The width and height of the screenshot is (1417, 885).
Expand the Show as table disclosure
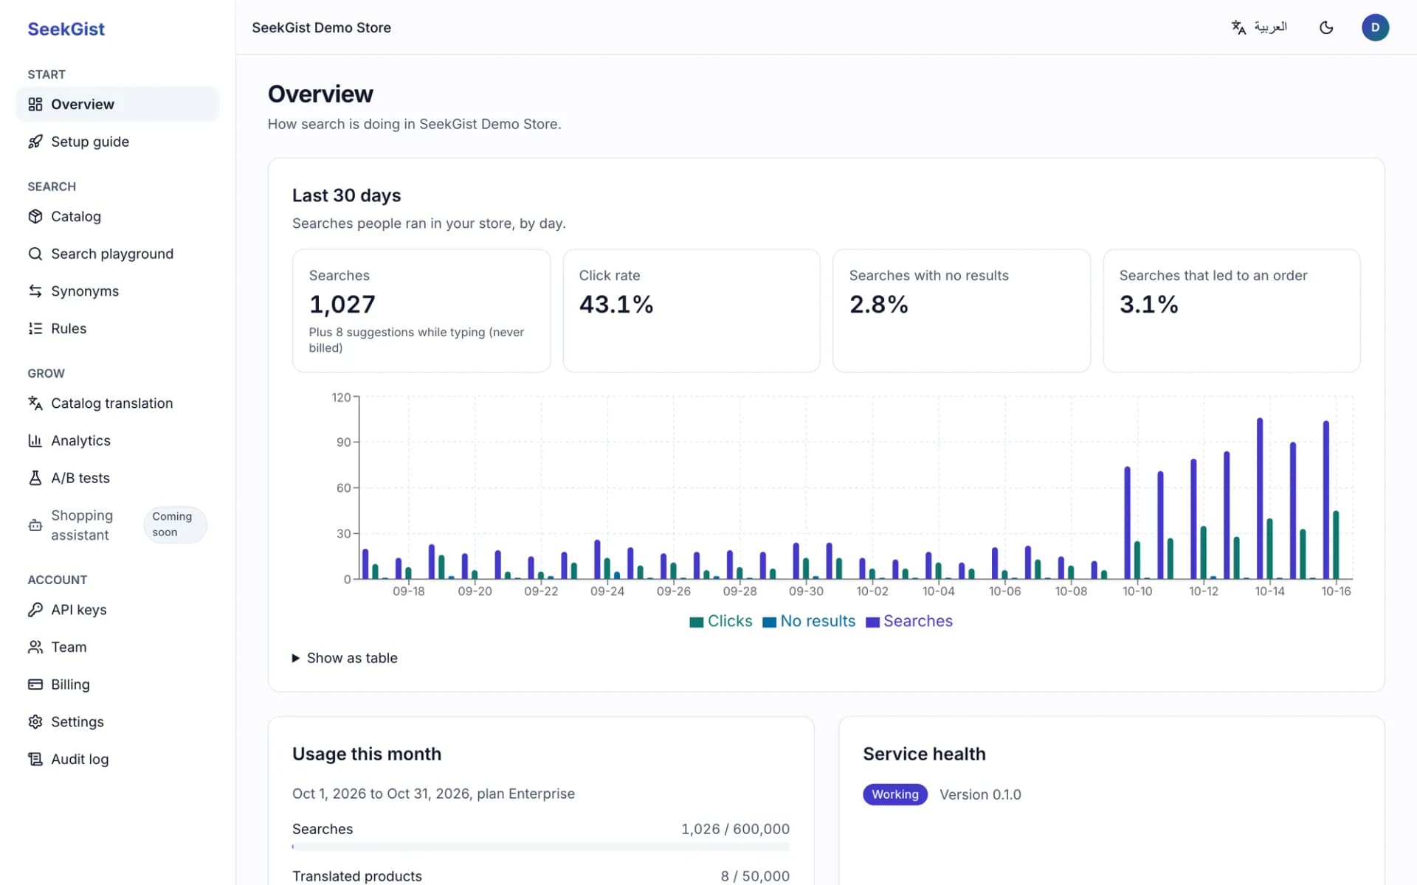click(345, 658)
